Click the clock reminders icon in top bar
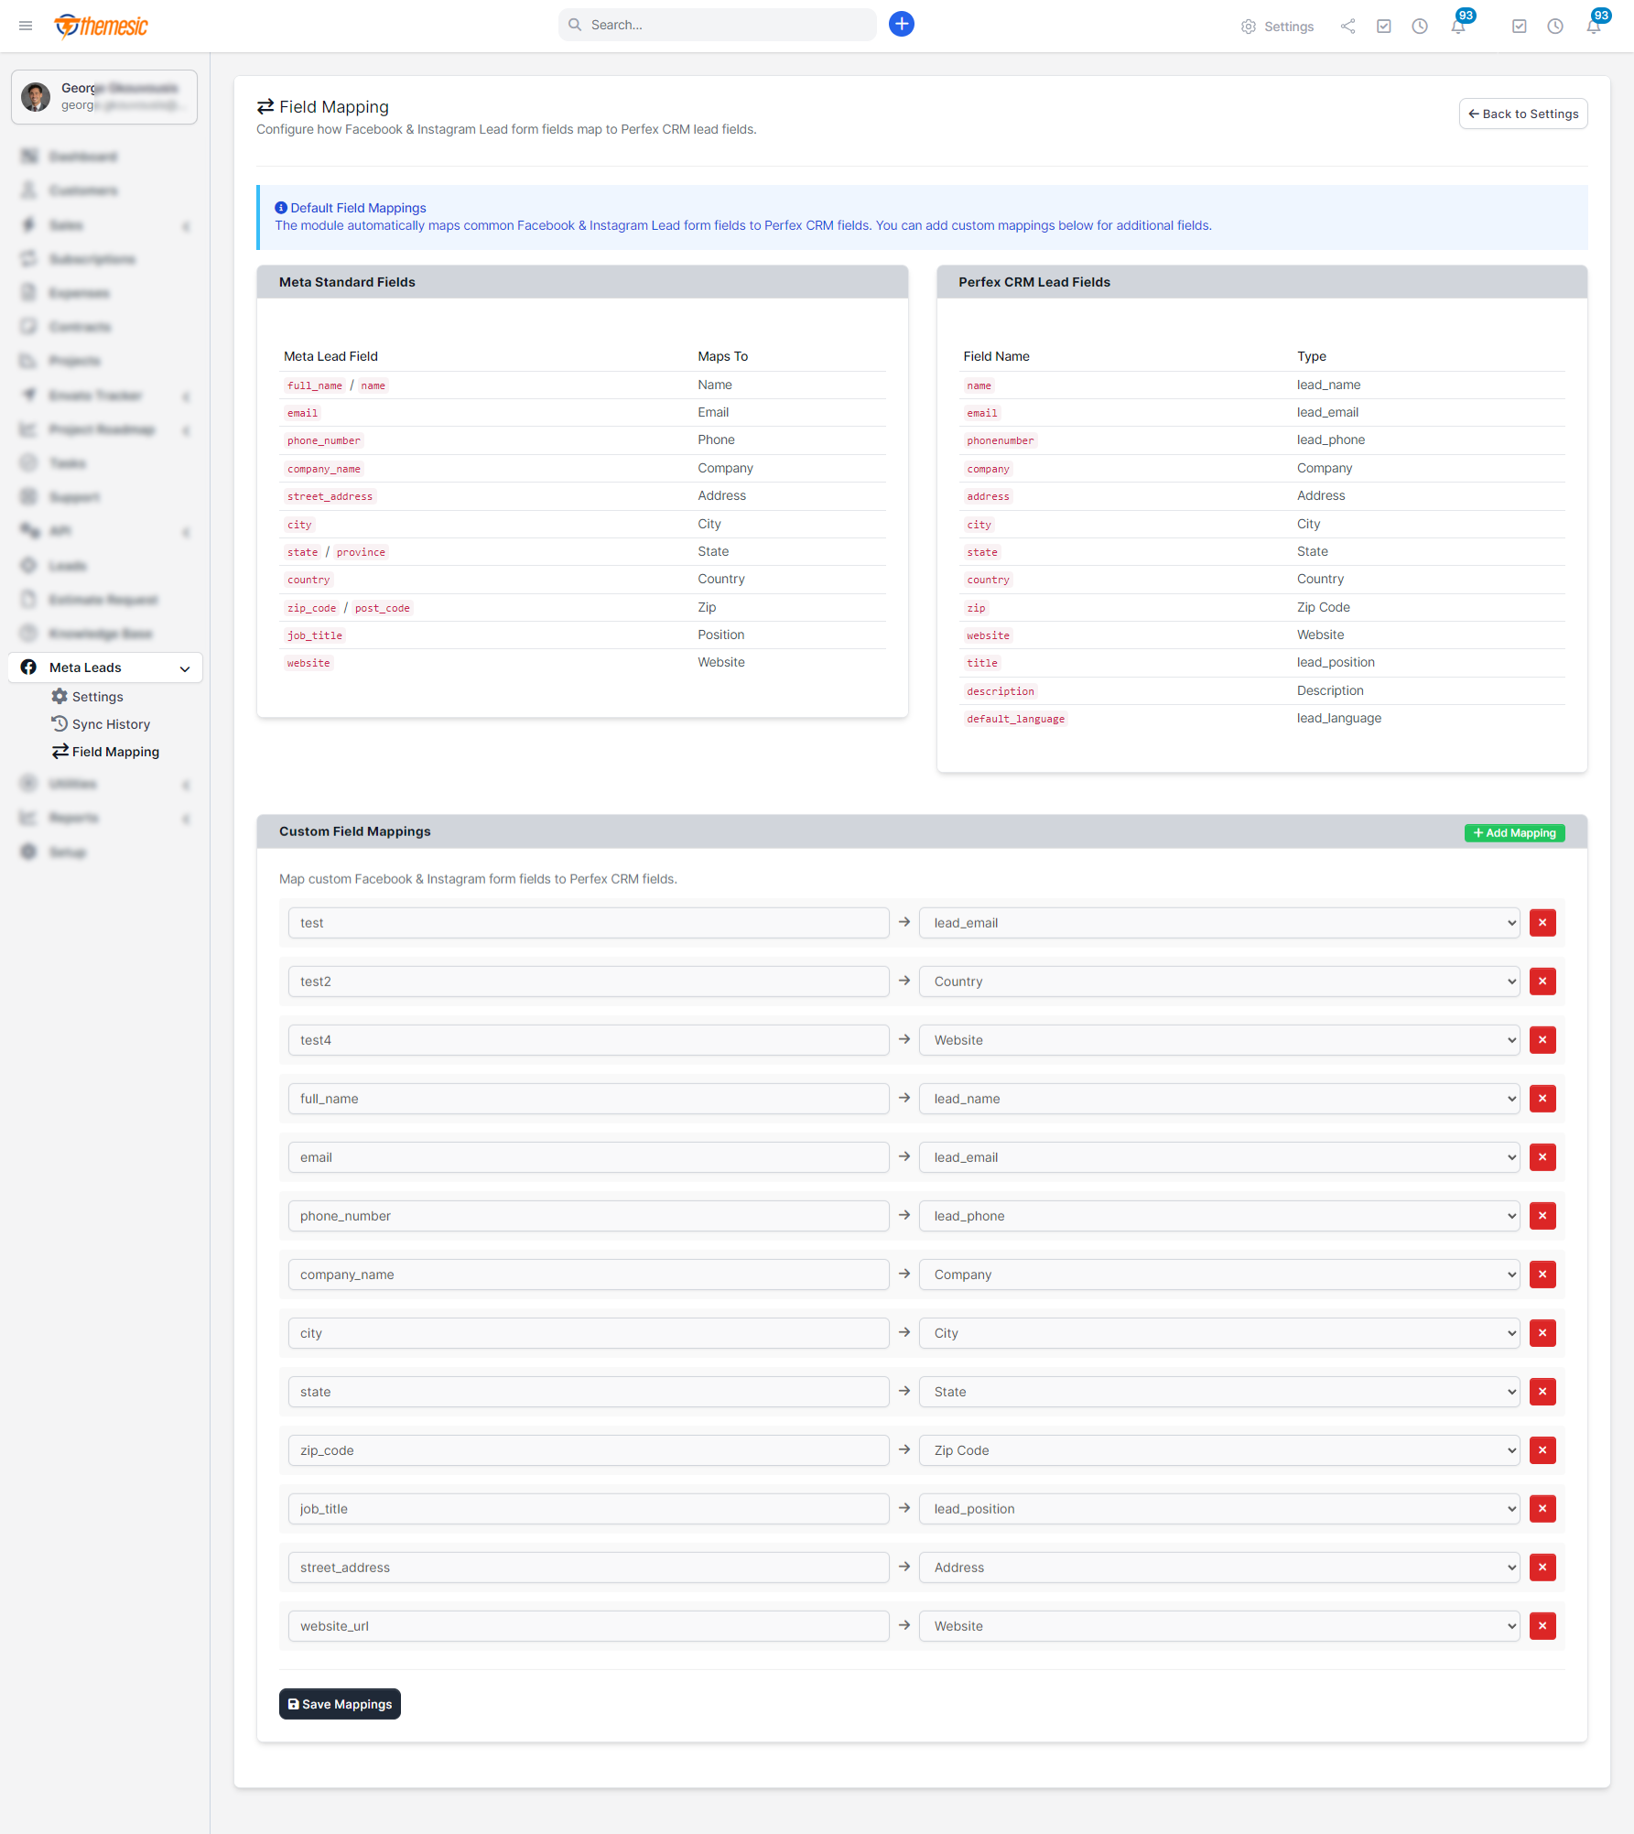This screenshot has width=1634, height=1834. pyautogui.click(x=1420, y=27)
